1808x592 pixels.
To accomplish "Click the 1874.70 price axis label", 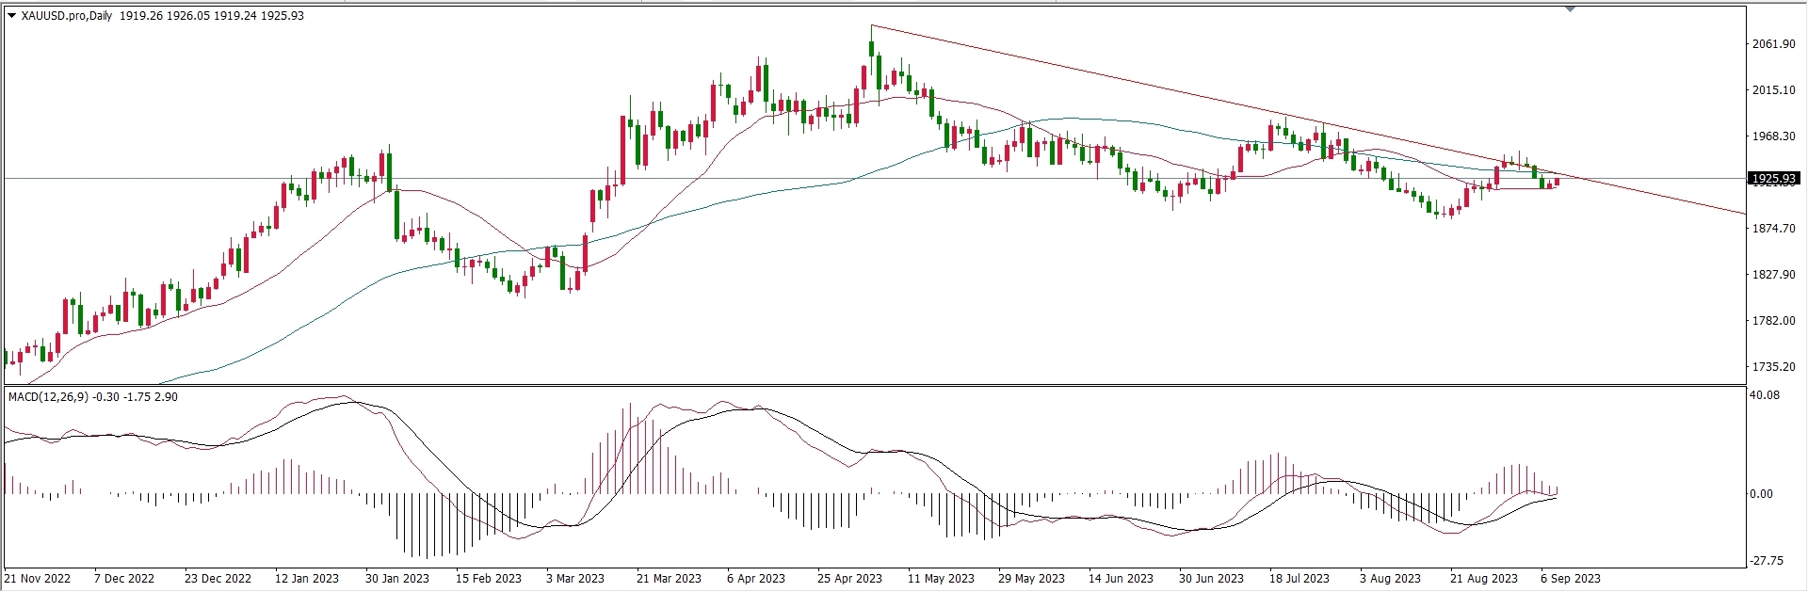I will (1773, 229).
